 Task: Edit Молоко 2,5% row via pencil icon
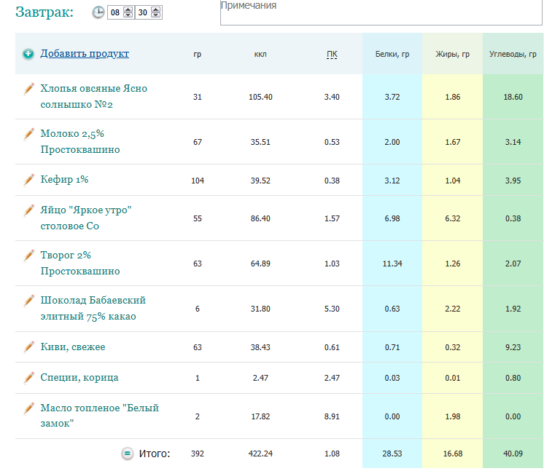tap(28, 134)
